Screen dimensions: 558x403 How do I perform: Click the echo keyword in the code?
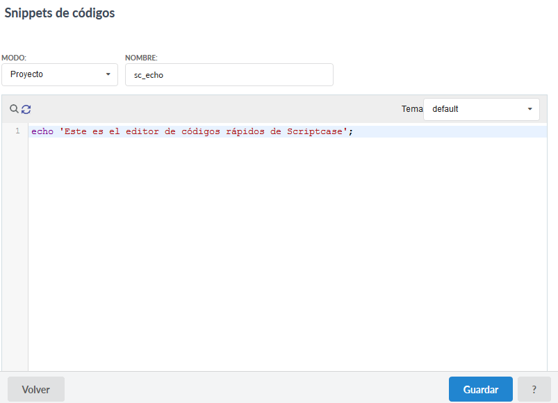[x=42, y=131]
